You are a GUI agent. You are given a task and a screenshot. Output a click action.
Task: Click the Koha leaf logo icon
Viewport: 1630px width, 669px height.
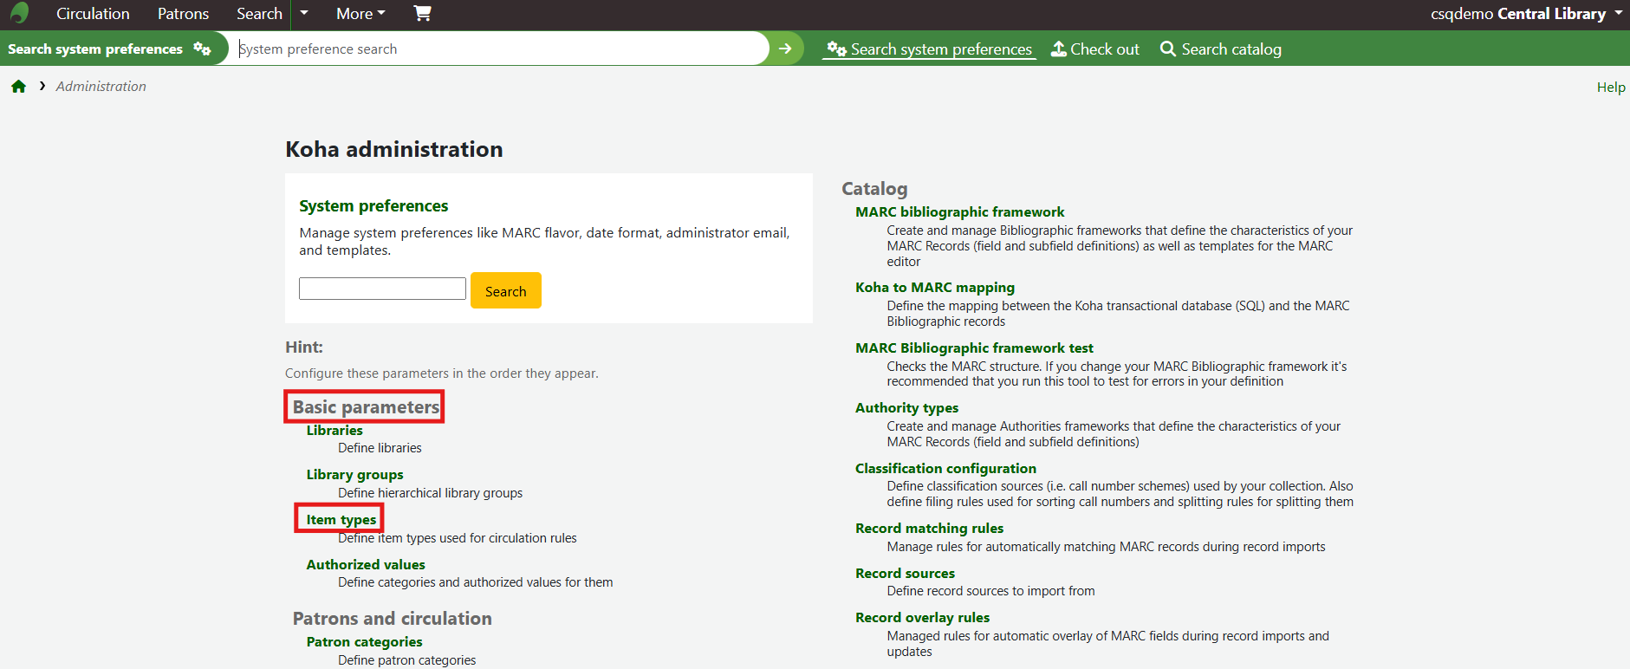pyautogui.click(x=19, y=13)
